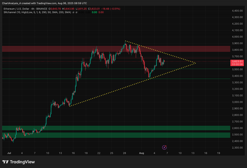Image resolution: width=247 pixels, height=168 pixels.
Task: Click the TradingView wordmark text at the bottom
Action: (22, 162)
